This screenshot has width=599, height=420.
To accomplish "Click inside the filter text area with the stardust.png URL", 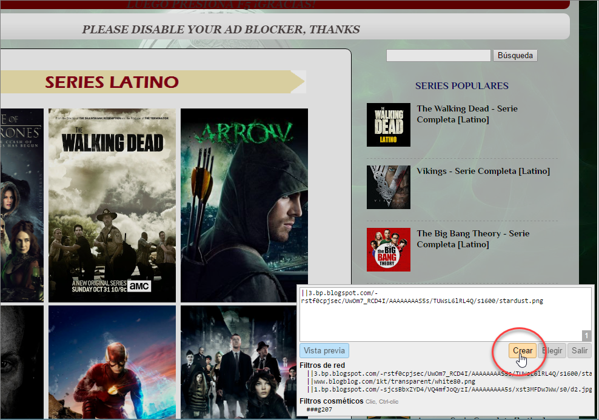I will [446, 315].
